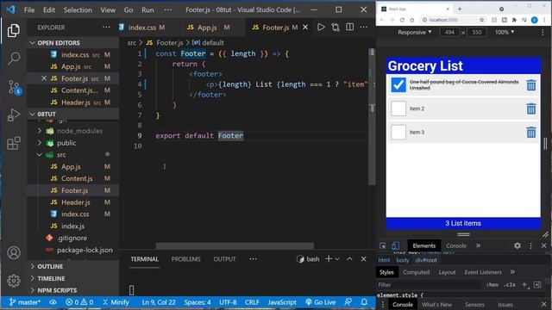Viewport: 552px width, 310px height.
Task: Click the JavaScript language mode
Action: (282, 302)
